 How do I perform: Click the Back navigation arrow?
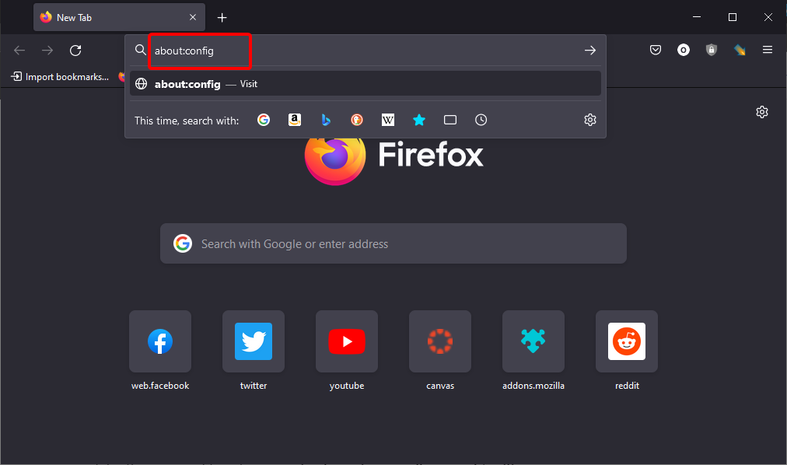click(x=19, y=51)
